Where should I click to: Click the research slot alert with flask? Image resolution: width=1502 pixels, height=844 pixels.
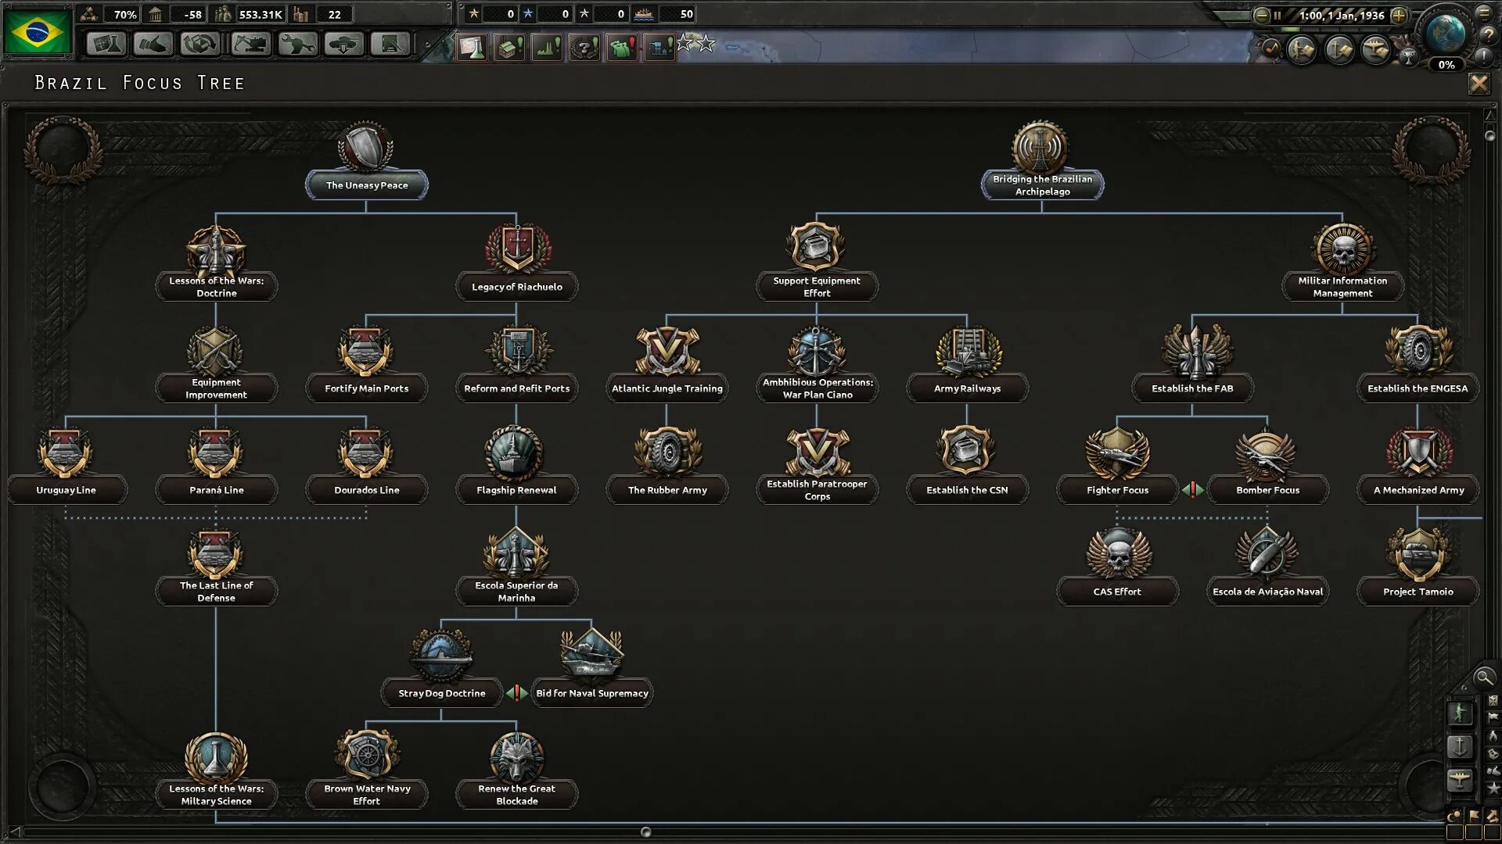tap(472, 48)
